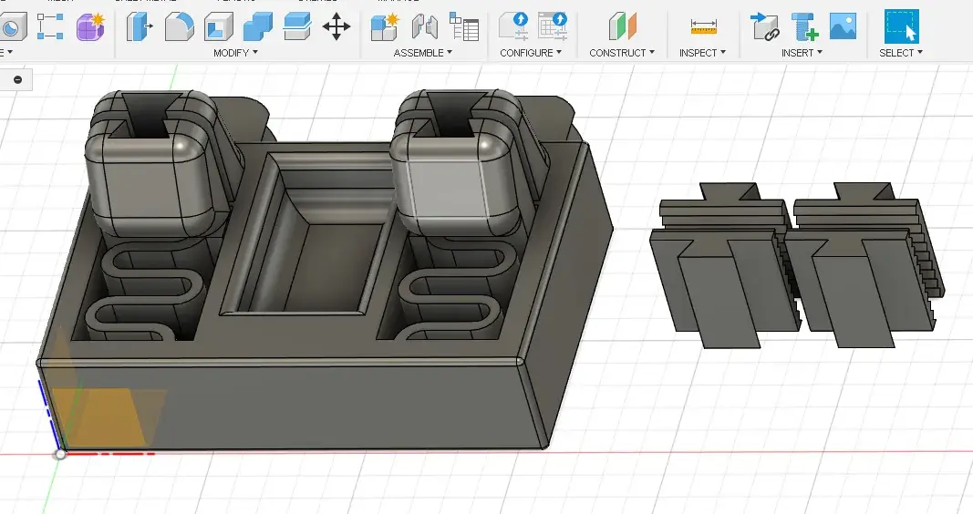Click the sketch origin point
The width and height of the screenshot is (973, 514).
pos(60,453)
